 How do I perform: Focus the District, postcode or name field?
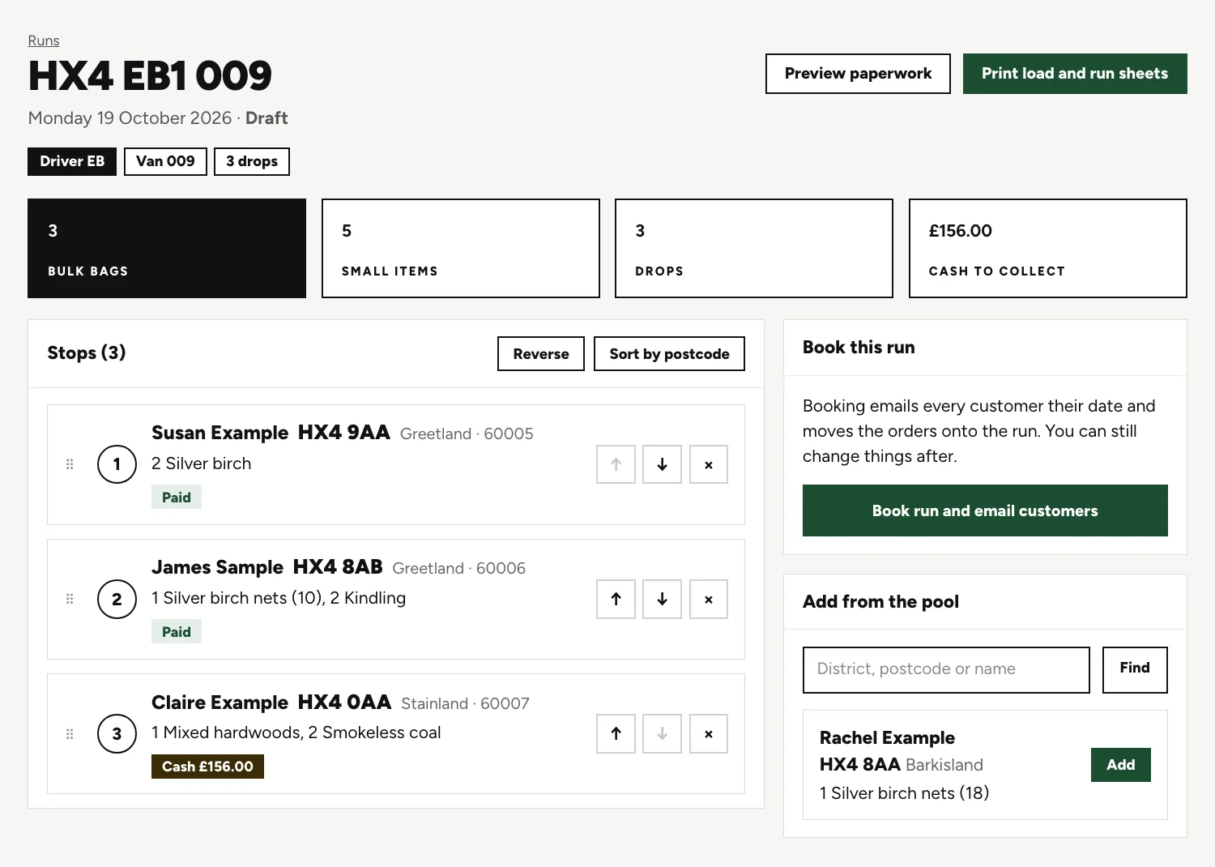click(946, 669)
